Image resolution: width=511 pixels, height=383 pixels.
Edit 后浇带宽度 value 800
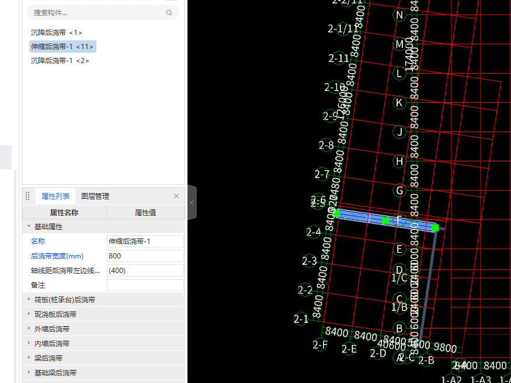click(145, 256)
